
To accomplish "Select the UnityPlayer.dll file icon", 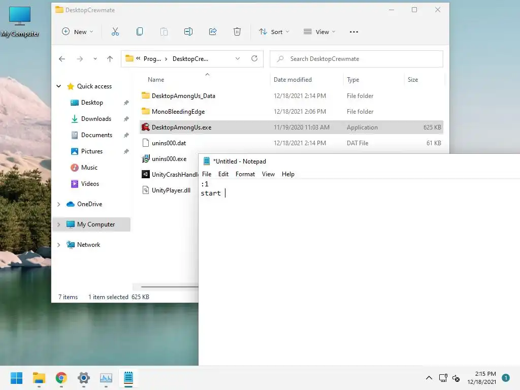I will [146, 190].
